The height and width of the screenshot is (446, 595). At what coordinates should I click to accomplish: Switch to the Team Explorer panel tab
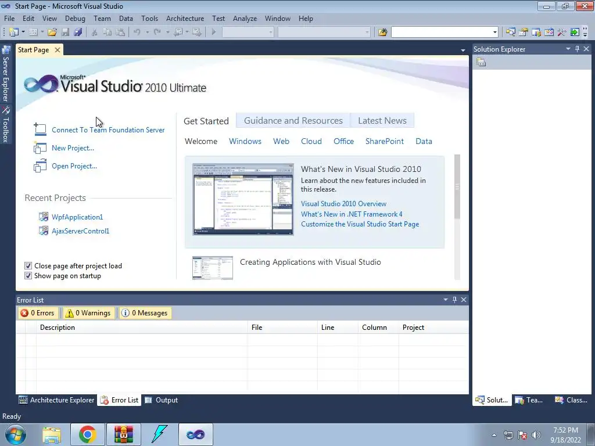(529, 400)
